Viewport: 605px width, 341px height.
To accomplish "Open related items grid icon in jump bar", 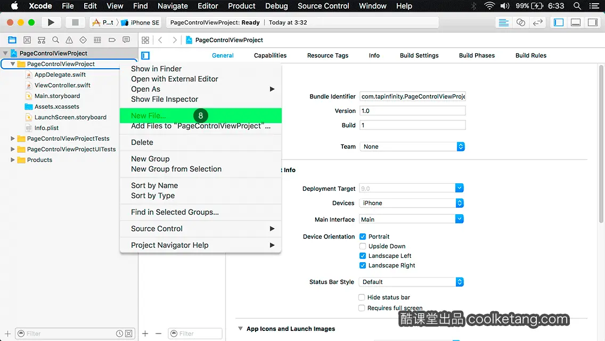I will 145,40.
